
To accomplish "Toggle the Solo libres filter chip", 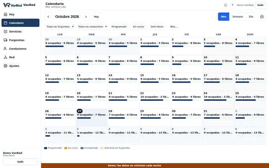I will (157, 27).
